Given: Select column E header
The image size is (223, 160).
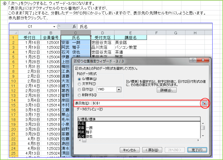Looking at the screenshot, I should pos(131,33).
